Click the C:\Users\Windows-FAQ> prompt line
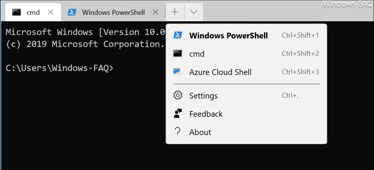This screenshot has width=374, height=170. [x=60, y=68]
